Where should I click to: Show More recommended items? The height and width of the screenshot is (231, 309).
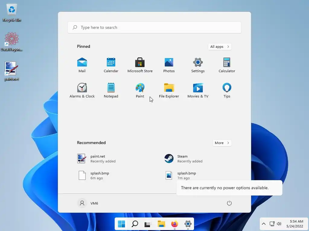pyautogui.click(x=222, y=143)
